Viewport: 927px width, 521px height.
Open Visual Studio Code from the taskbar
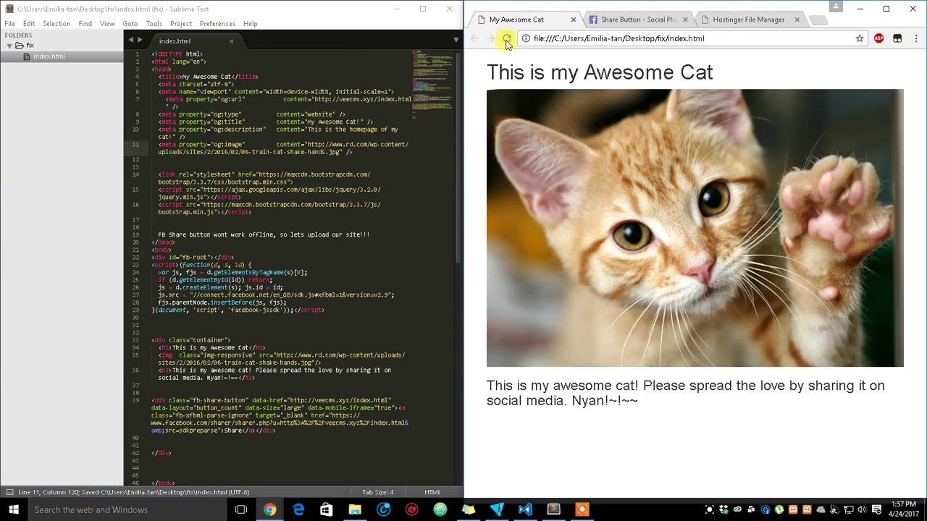point(525,509)
